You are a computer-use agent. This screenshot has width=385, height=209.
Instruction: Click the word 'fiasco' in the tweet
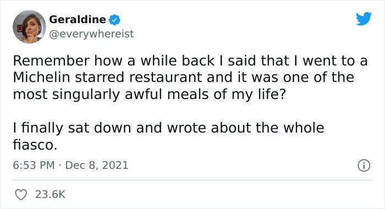[34, 145]
